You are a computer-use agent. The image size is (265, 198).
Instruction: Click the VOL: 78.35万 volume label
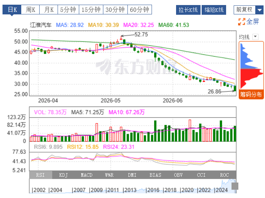(x=50, y=112)
